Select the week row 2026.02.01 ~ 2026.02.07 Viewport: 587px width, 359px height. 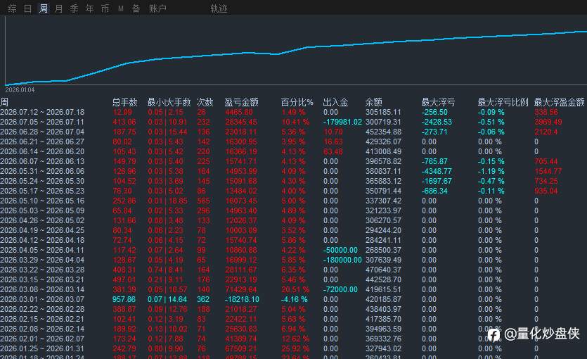294,339
